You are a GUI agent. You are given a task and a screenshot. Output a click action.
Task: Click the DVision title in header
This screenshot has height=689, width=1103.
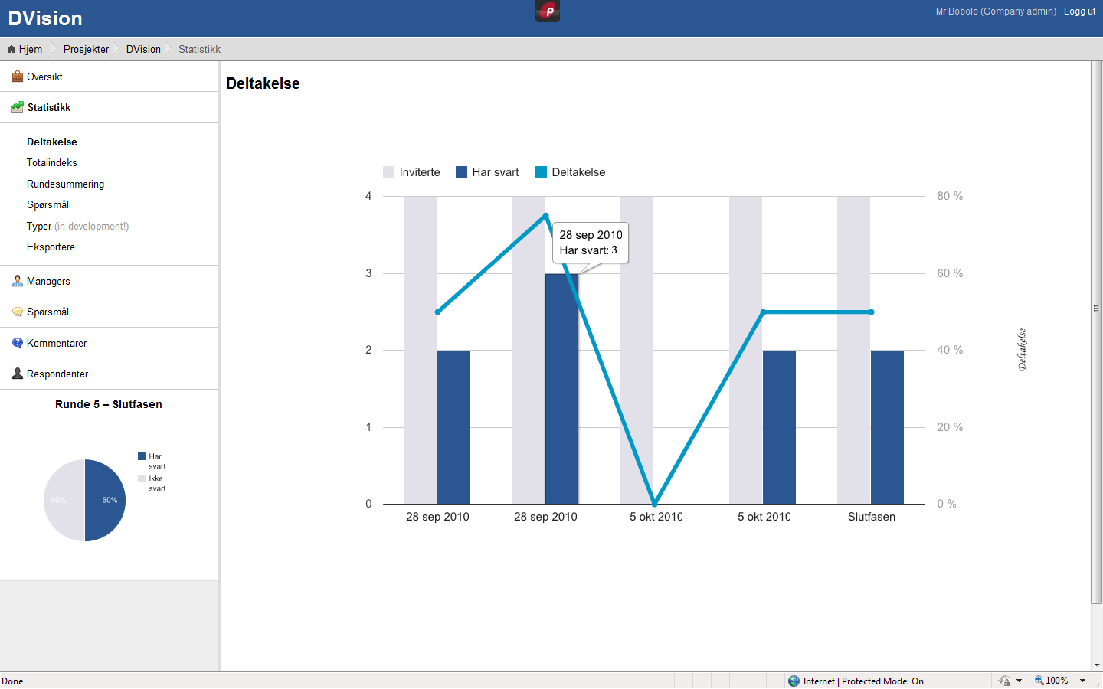click(x=45, y=18)
